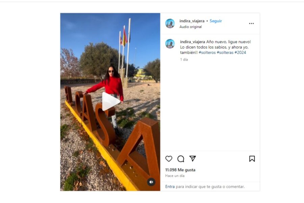
Task: Toggle video sound with the speaker icon
Action: [151, 182]
